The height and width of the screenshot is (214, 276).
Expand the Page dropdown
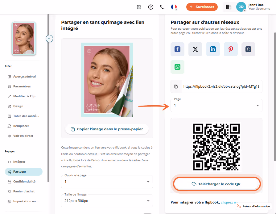coord(216,105)
